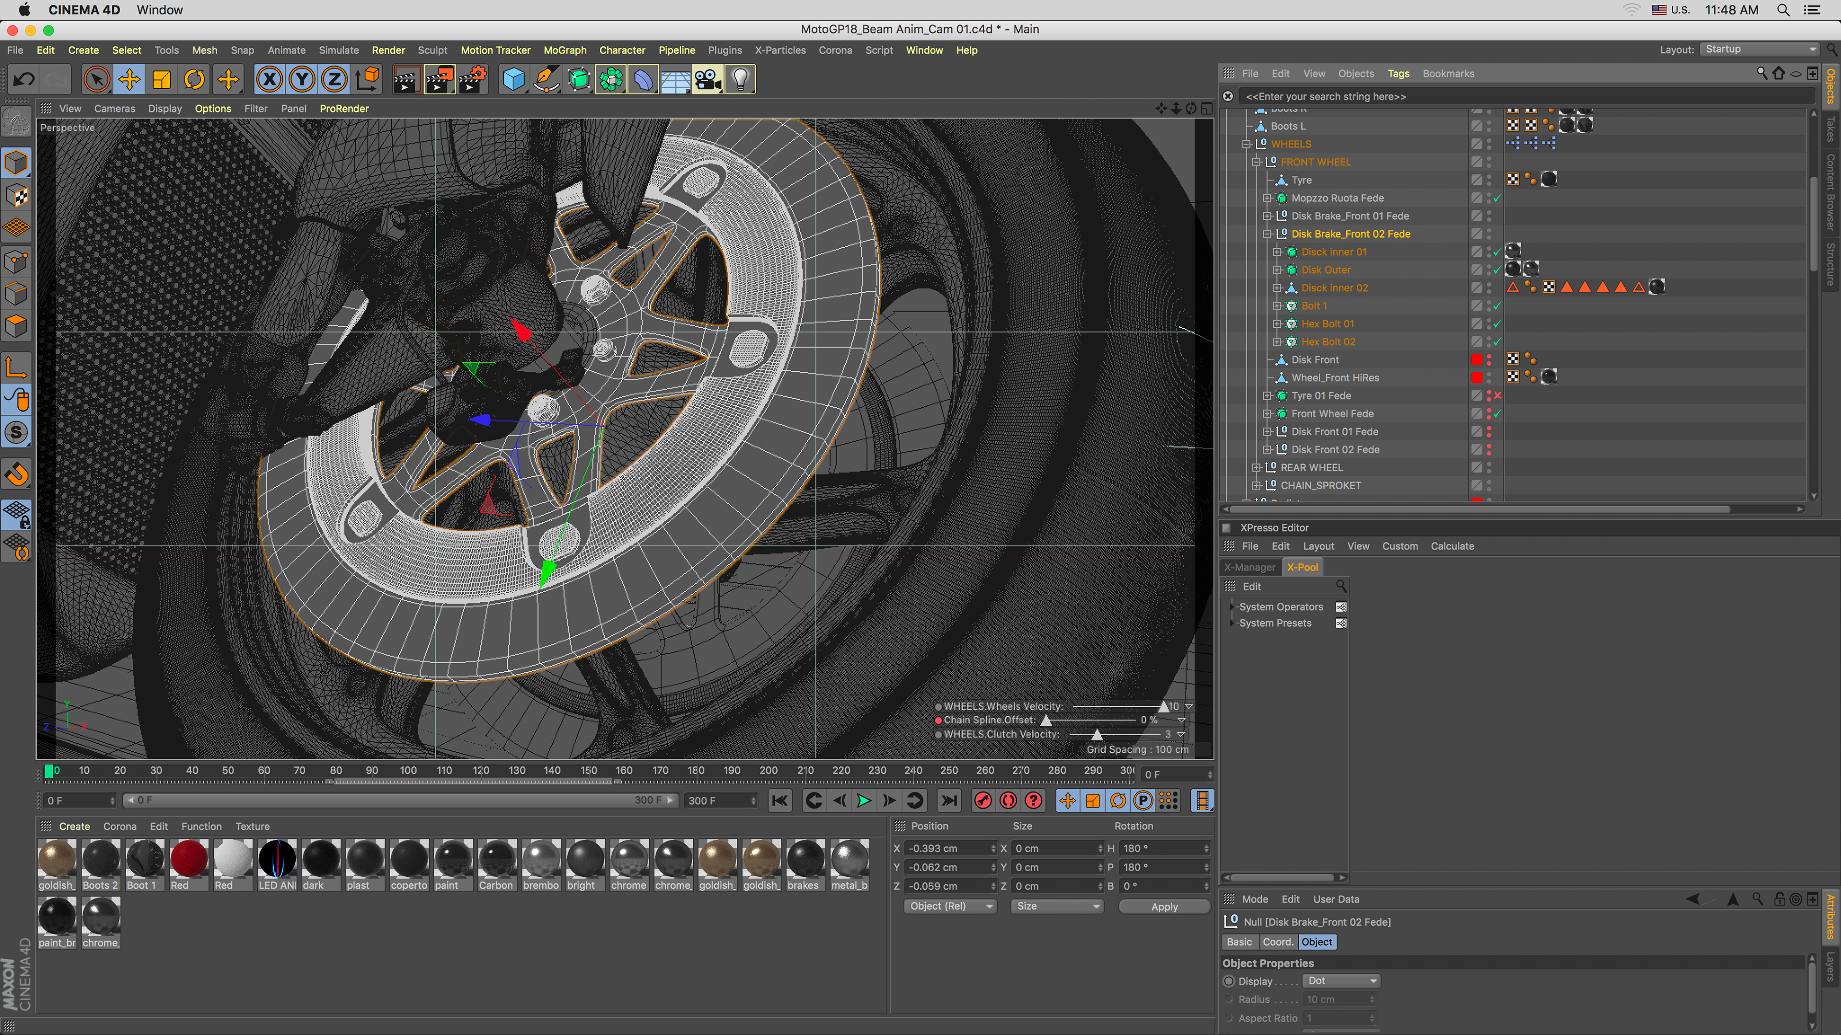The height and width of the screenshot is (1035, 1841).
Task: Switch to Model mode icon
Action: pyautogui.click(x=16, y=163)
